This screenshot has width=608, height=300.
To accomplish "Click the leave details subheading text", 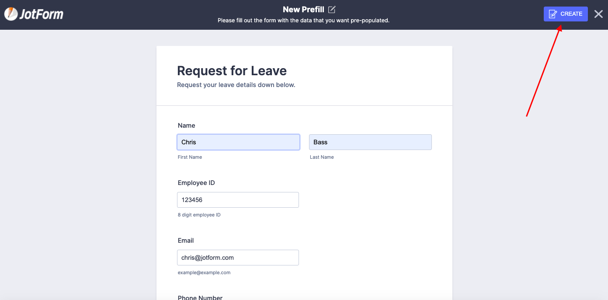I will point(236,85).
